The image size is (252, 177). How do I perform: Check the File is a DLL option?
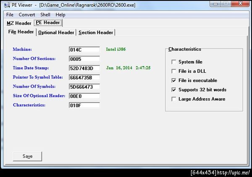pos(174,71)
